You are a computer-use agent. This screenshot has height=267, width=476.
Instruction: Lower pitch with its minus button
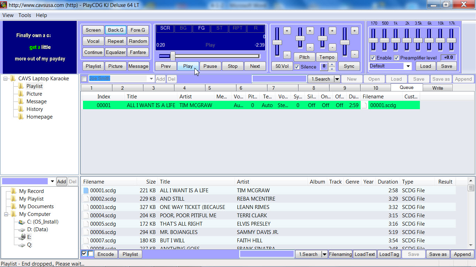[x=310, y=47]
